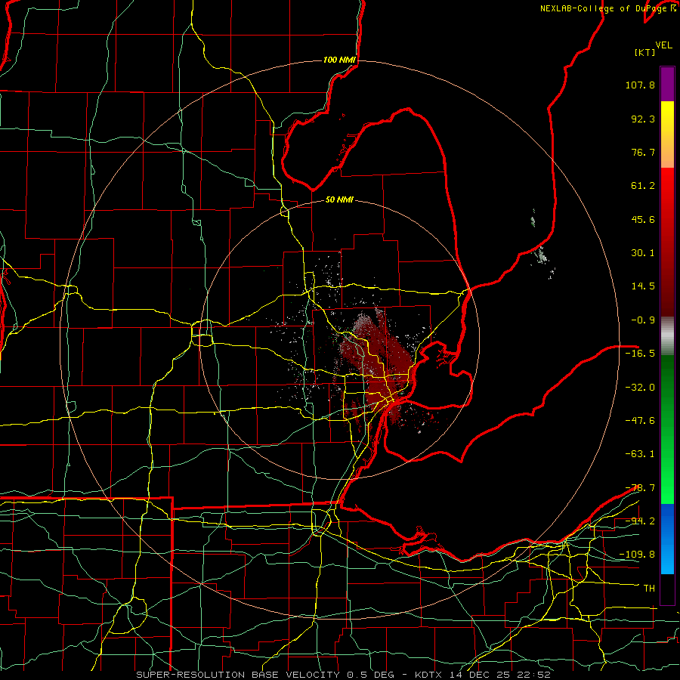
Task: Click the [KT] units label
Action: point(645,52)
